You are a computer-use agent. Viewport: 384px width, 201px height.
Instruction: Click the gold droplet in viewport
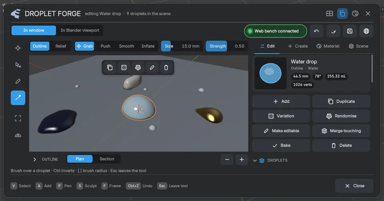(209, 115)
